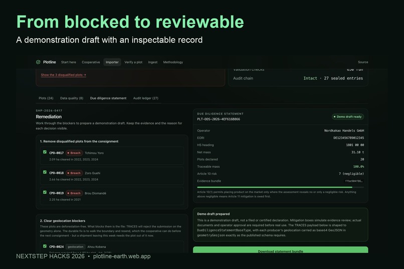
Task: Select the Due diligence statement tab
Action: [108, 98]
